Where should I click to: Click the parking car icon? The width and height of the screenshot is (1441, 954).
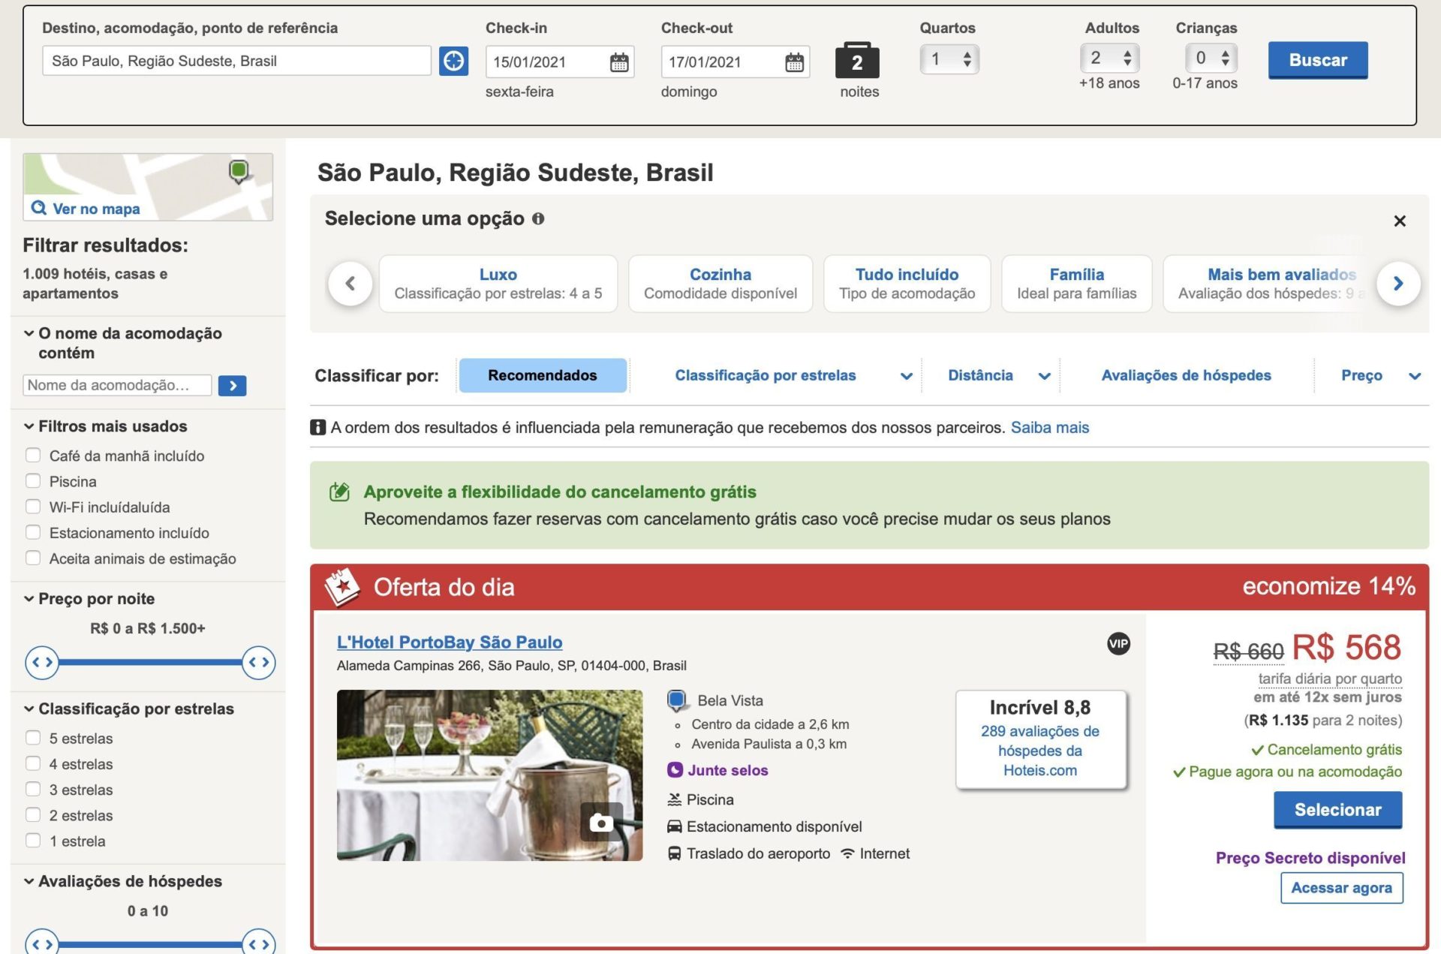tap(674, 826)
